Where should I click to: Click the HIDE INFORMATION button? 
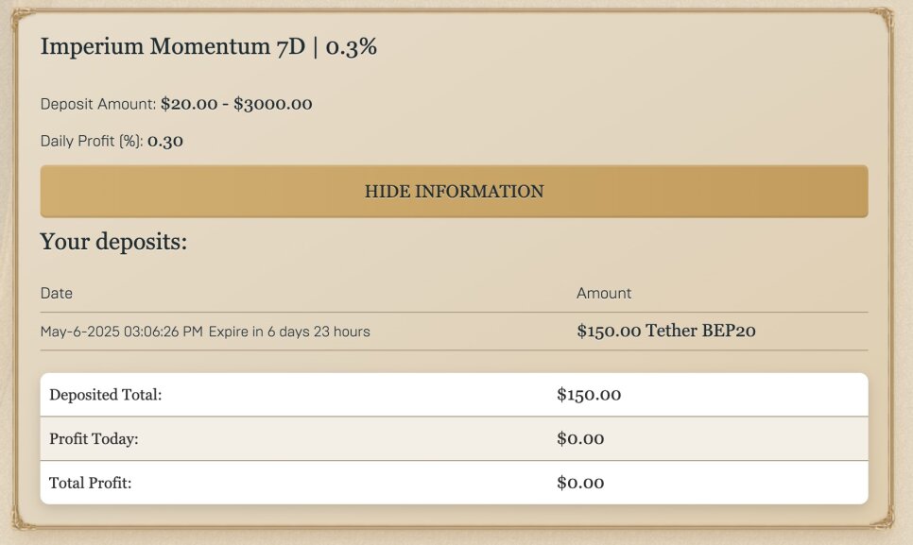tap(455, 192)
